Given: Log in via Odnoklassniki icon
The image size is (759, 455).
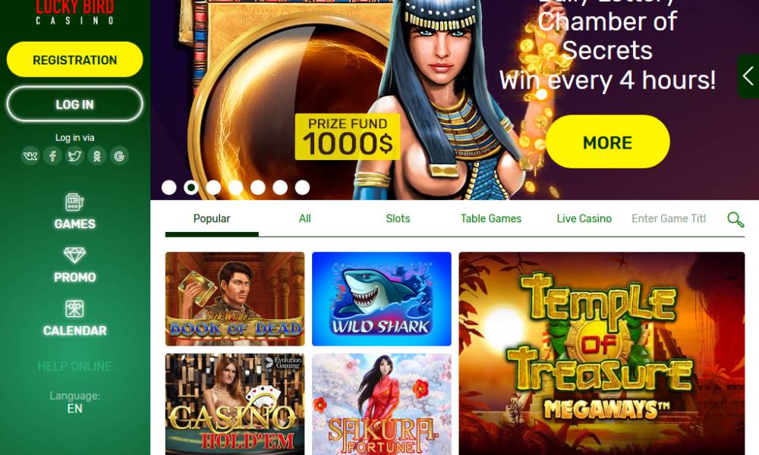Looking at the screenshot, I should click(x=97, y=156).
